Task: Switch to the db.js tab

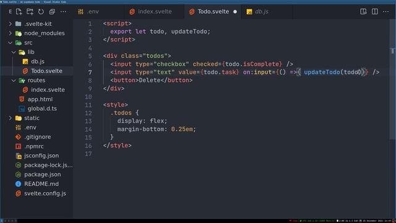Action: (x=267, y=12)
